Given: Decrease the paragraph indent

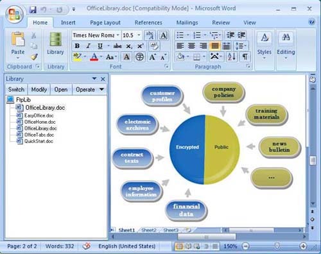Looking at the screenshot, I should pyautogui.click(x=230, y=35).
